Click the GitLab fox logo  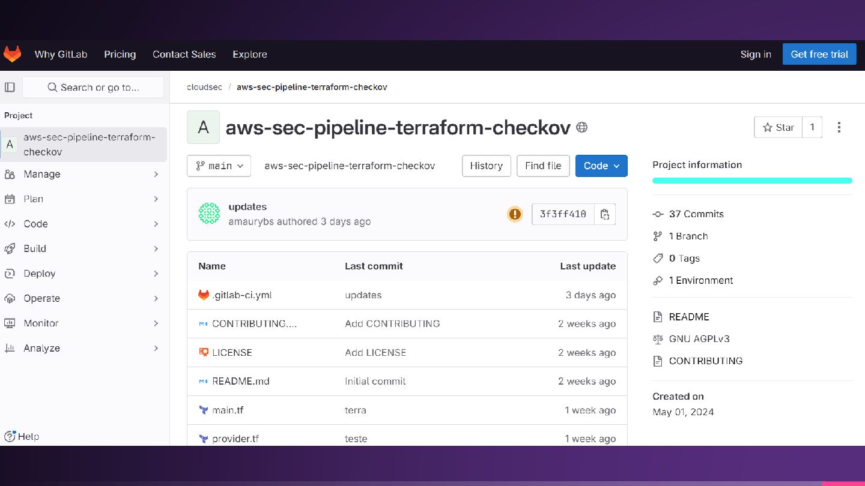pos(13,54)
